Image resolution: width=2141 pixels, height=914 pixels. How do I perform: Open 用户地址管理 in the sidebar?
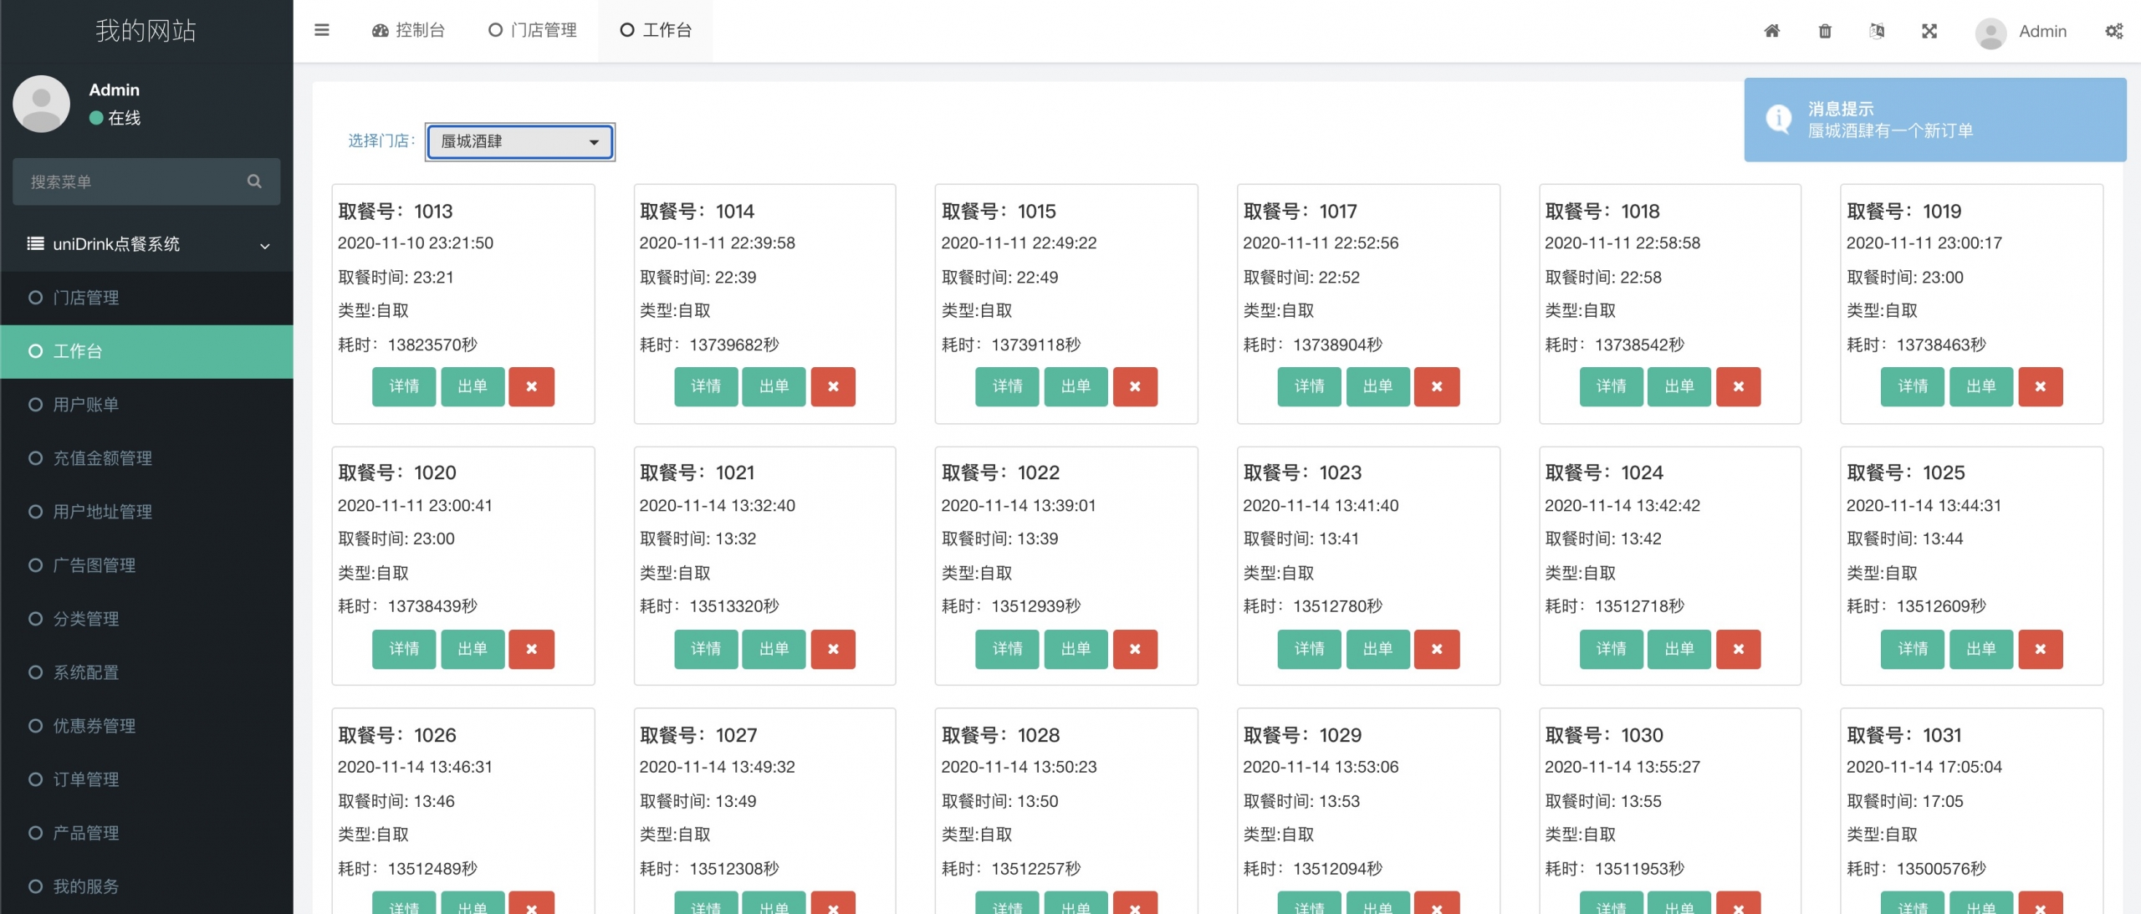pos(146,512)
